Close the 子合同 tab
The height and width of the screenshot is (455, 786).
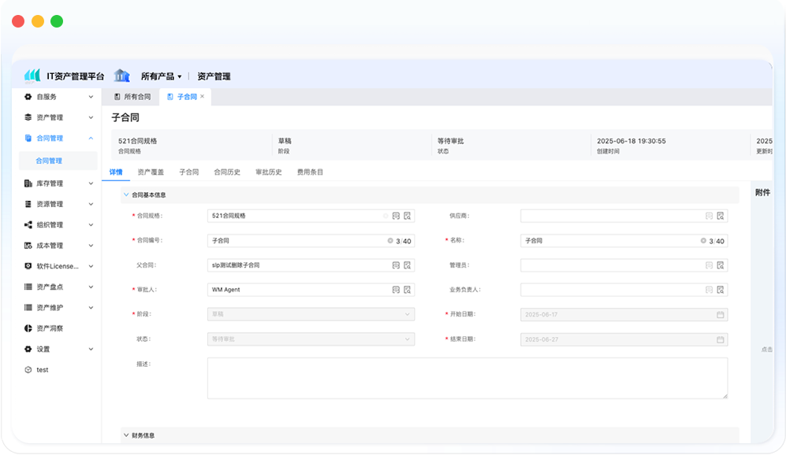click(202, 96)
